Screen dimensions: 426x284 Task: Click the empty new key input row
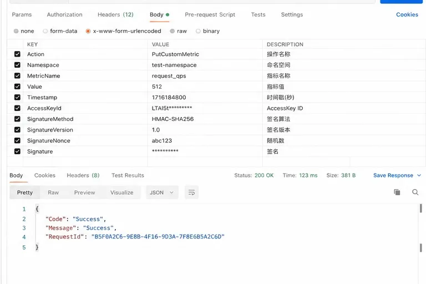pos(85,162)
